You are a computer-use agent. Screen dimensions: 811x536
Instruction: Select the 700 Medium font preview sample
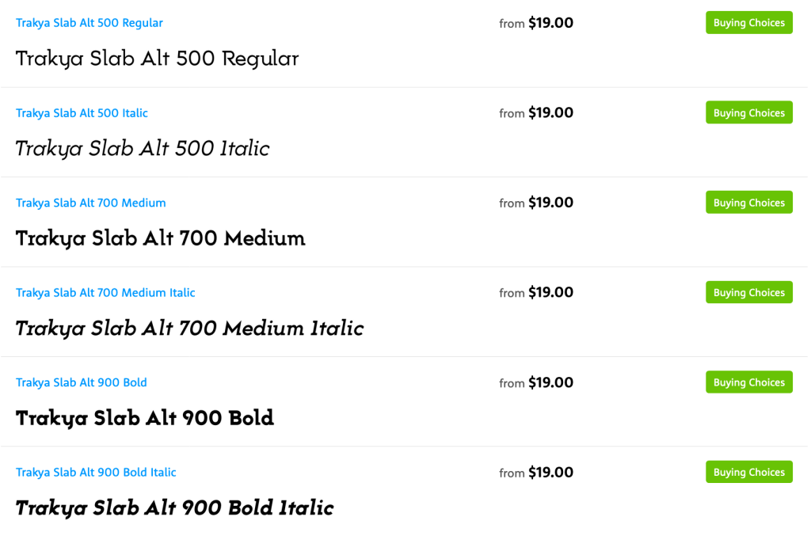[x=160, y=238]
